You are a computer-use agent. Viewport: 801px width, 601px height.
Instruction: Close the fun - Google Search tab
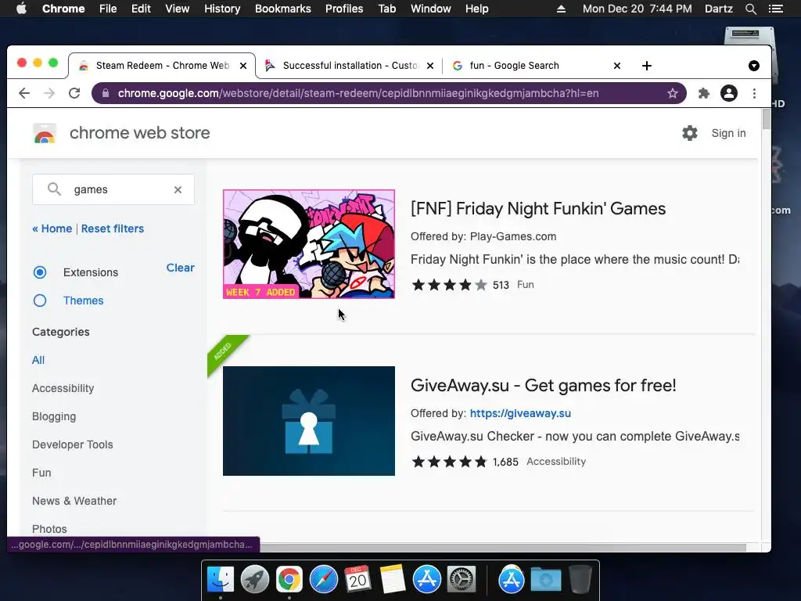tap(617, 66)
